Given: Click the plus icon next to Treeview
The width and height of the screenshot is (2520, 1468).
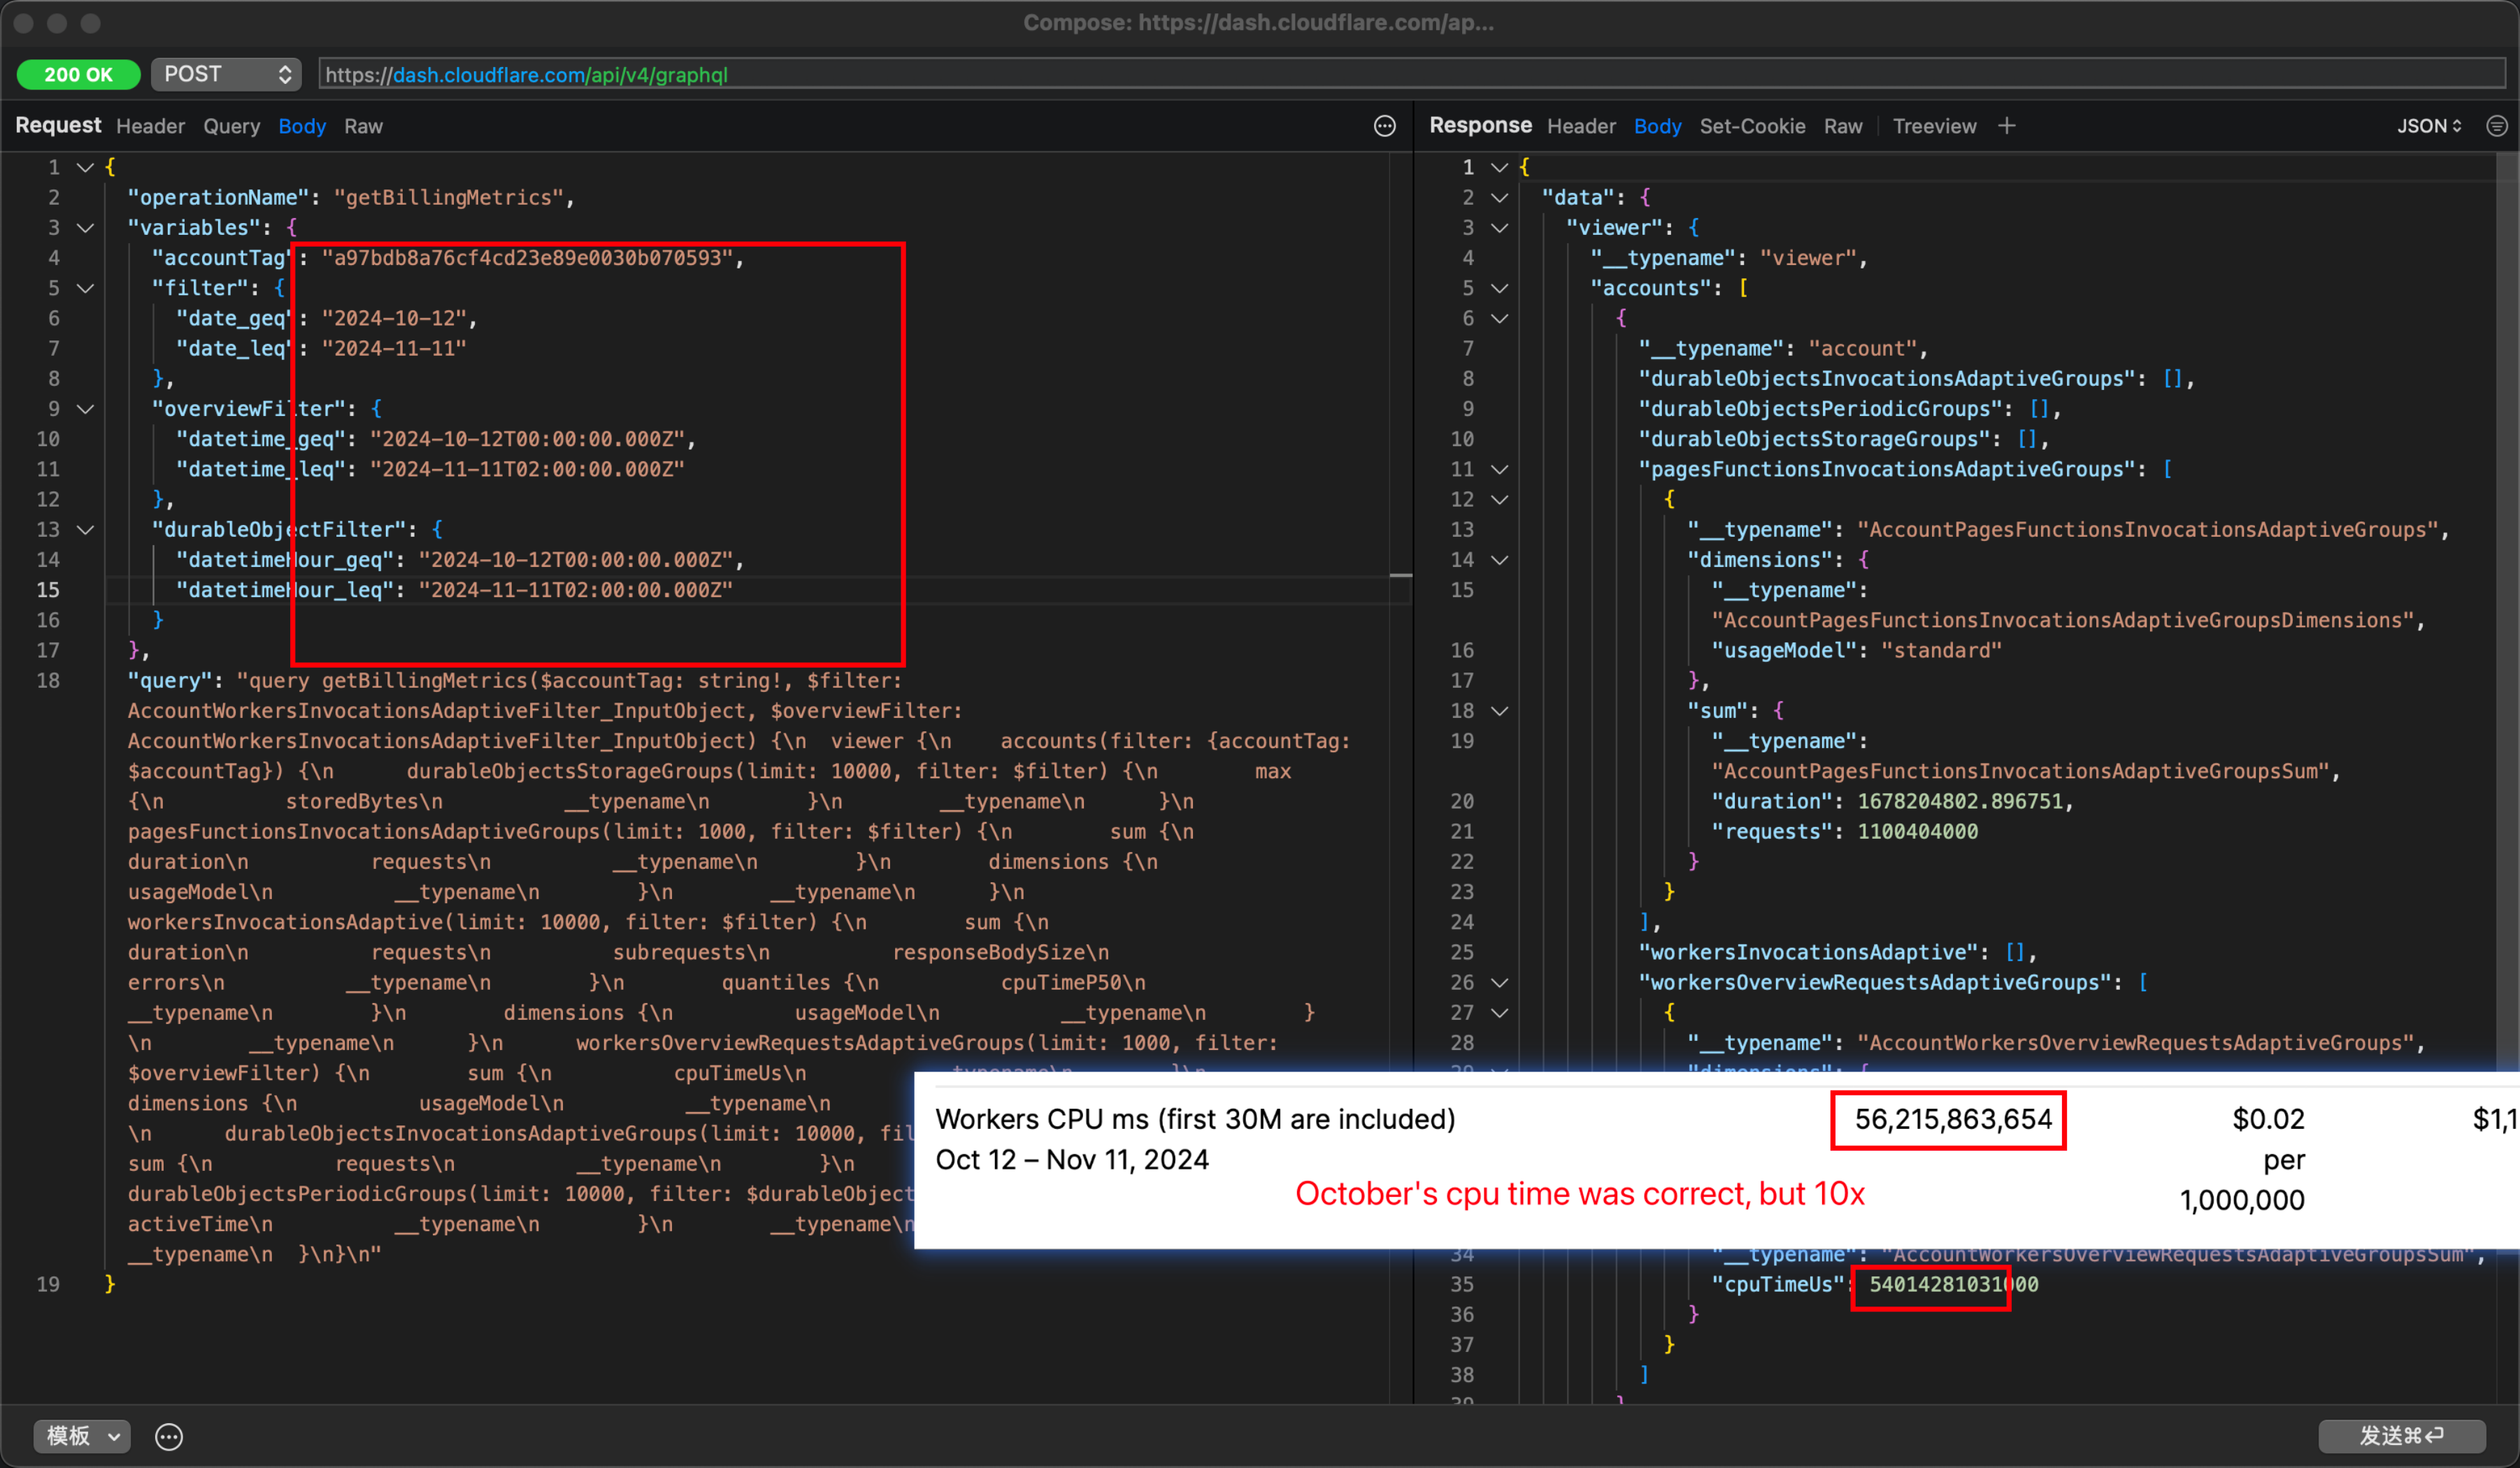Looking at the screenshot, I should [2006, 126].
